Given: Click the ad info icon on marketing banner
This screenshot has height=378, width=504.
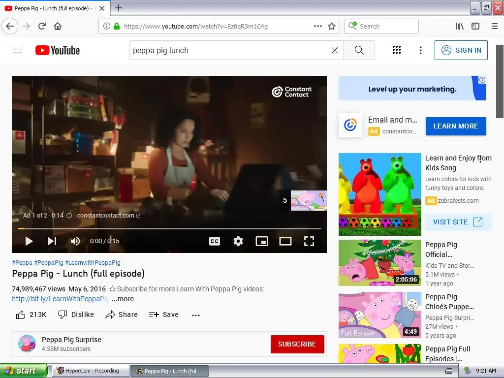Looking at the screenshot, I should click(x=482, y=80).
